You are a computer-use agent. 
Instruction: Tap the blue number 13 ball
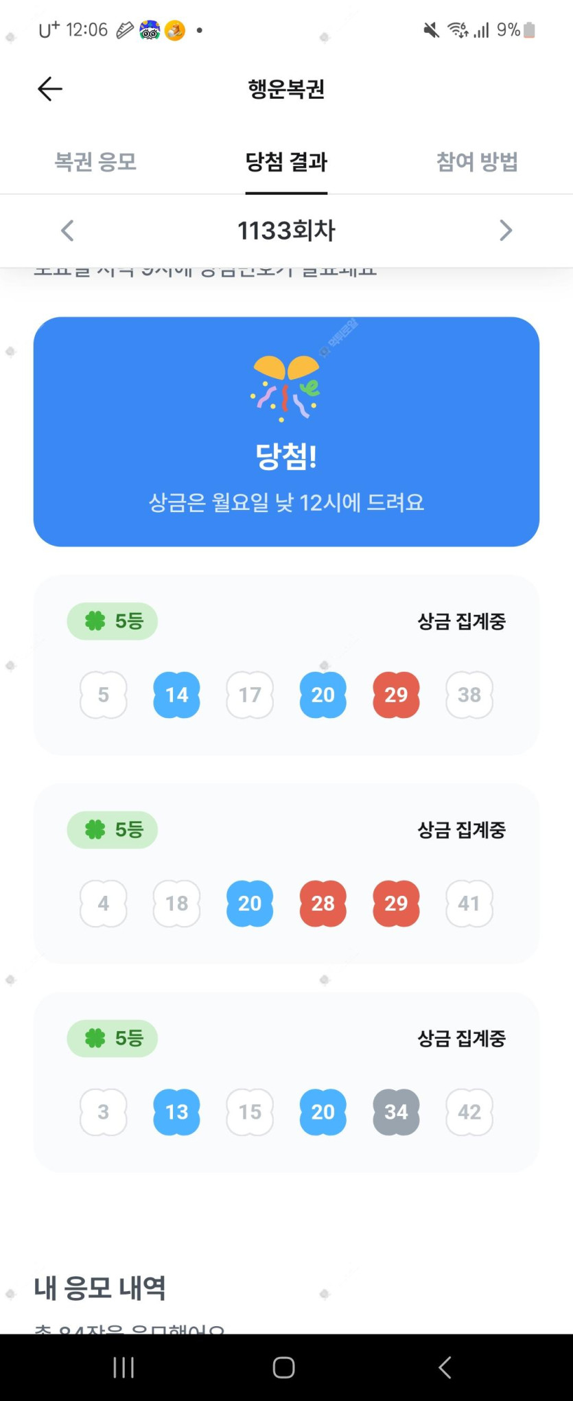pyautogui.click(x=176, y=1112)
